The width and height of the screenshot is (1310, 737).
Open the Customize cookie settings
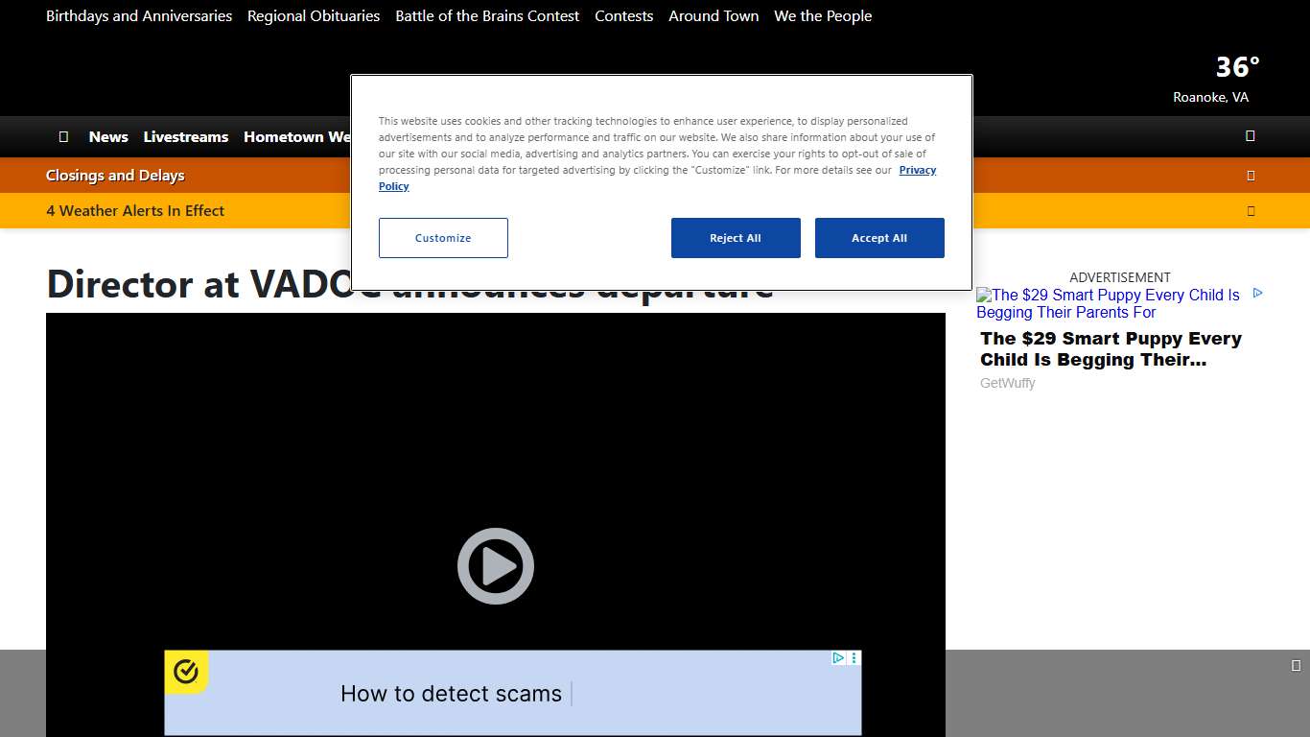pos(443,238)
